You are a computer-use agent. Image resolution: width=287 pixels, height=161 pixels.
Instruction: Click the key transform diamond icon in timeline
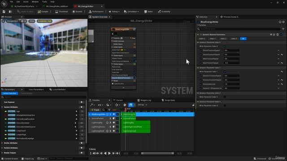click(x=125, y=105)
